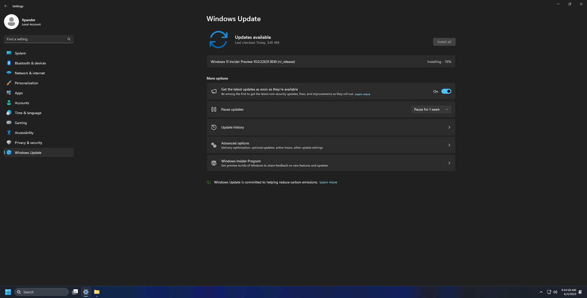This screenshot has height=298, width=587.
Task: Open File Explorer from the taskbar
Action: point(97,292)
